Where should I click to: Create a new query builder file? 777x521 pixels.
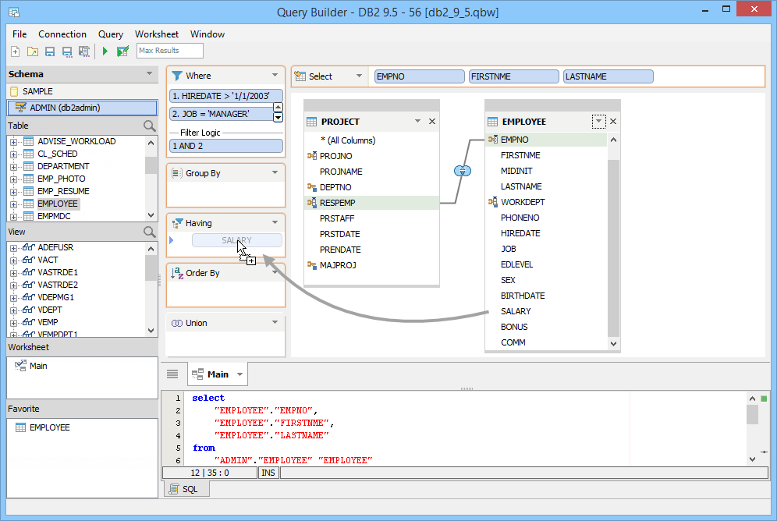point(15,50)
